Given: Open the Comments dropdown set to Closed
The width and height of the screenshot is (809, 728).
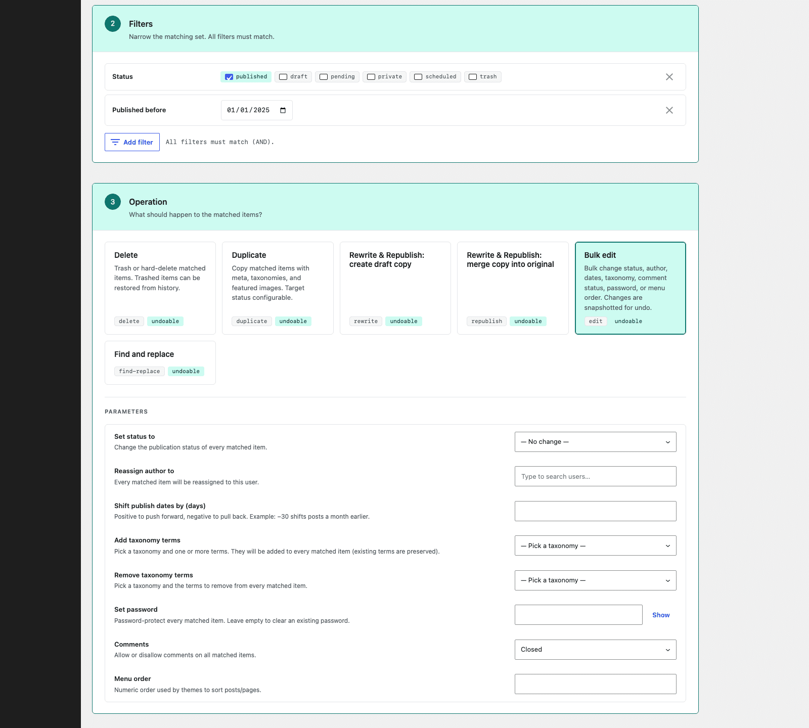Looking at the screenshot, I should coord(596,650).
